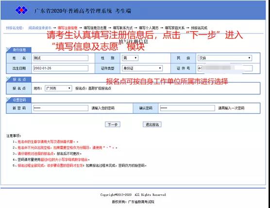
Task: Open the 证件类型 dropdown showing 身份证
Action: tap(142, 69)
